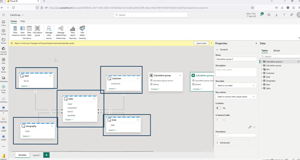
Task: Expand the Sales table card
Action: point(69,120)
